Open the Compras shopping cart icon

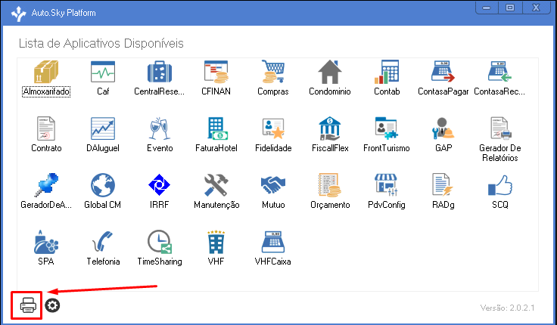(272, 72)
